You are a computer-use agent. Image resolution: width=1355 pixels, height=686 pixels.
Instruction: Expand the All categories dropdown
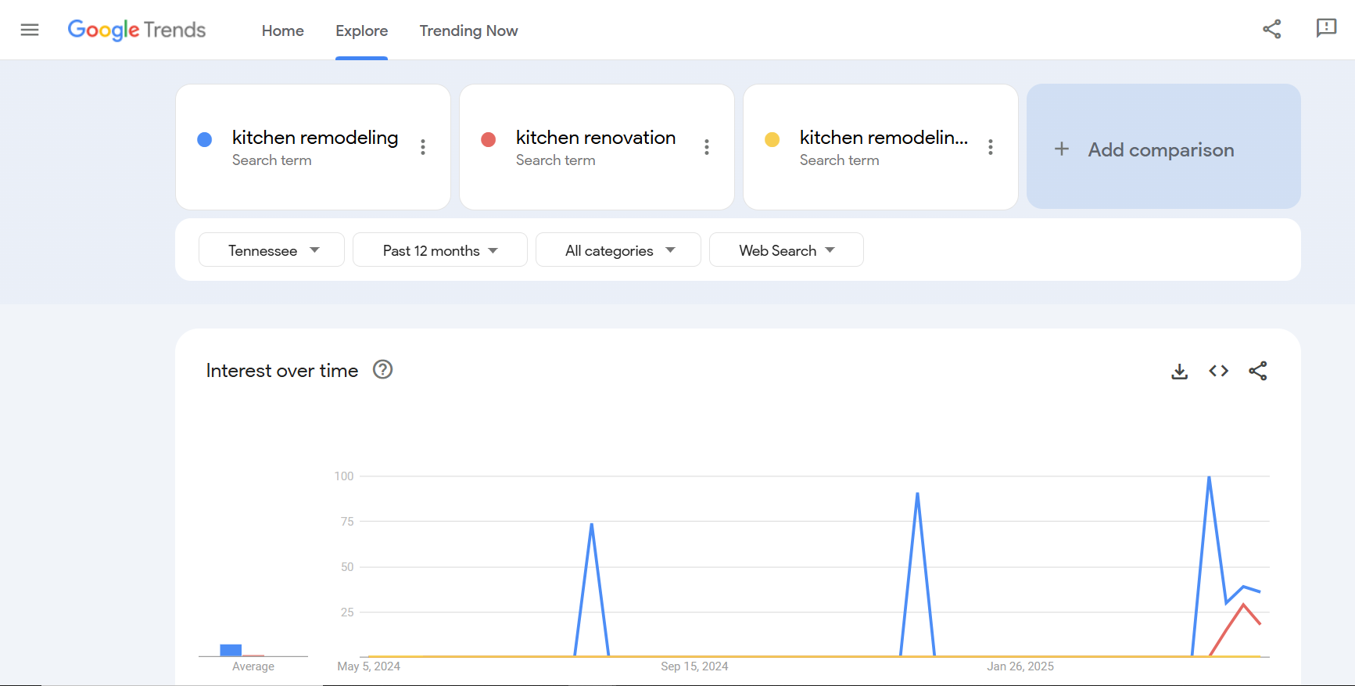pos(618,250)
